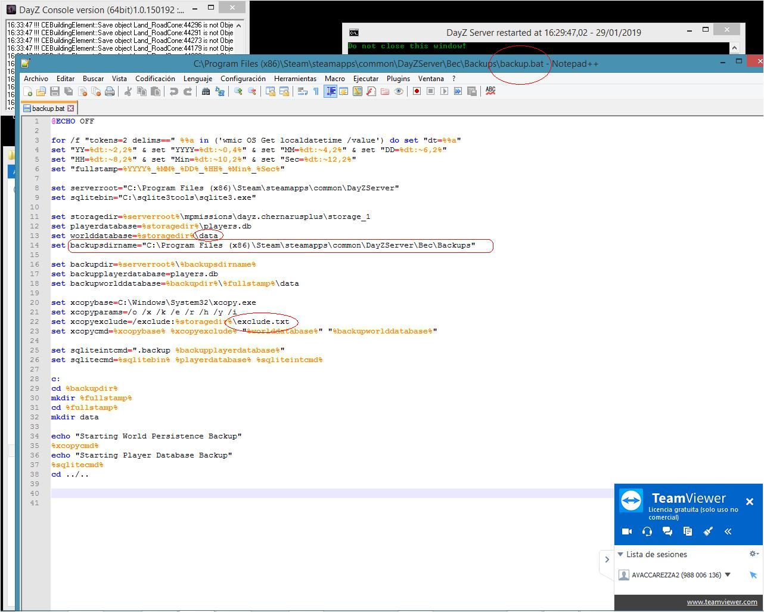Toggle show all characters pilcrow icon
Image resolution: width=764 pixels, height=612 pixels.
tap(316, 91)
